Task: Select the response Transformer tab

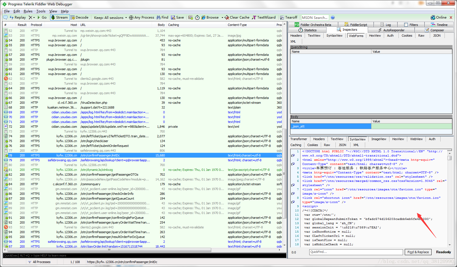Action: [299, 139]
